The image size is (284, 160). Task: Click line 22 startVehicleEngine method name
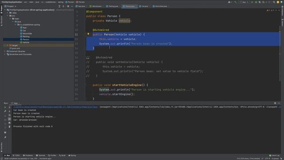pos(126,85)
